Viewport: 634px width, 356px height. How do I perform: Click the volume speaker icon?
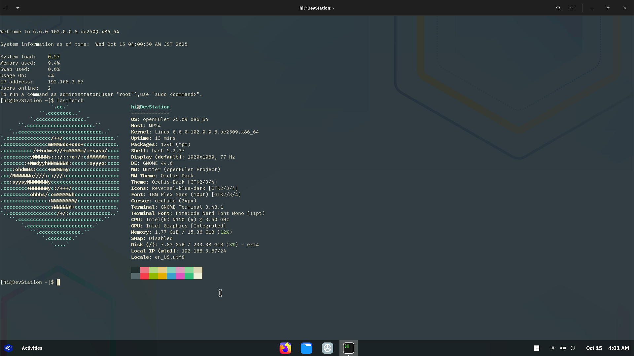(563, 348)
